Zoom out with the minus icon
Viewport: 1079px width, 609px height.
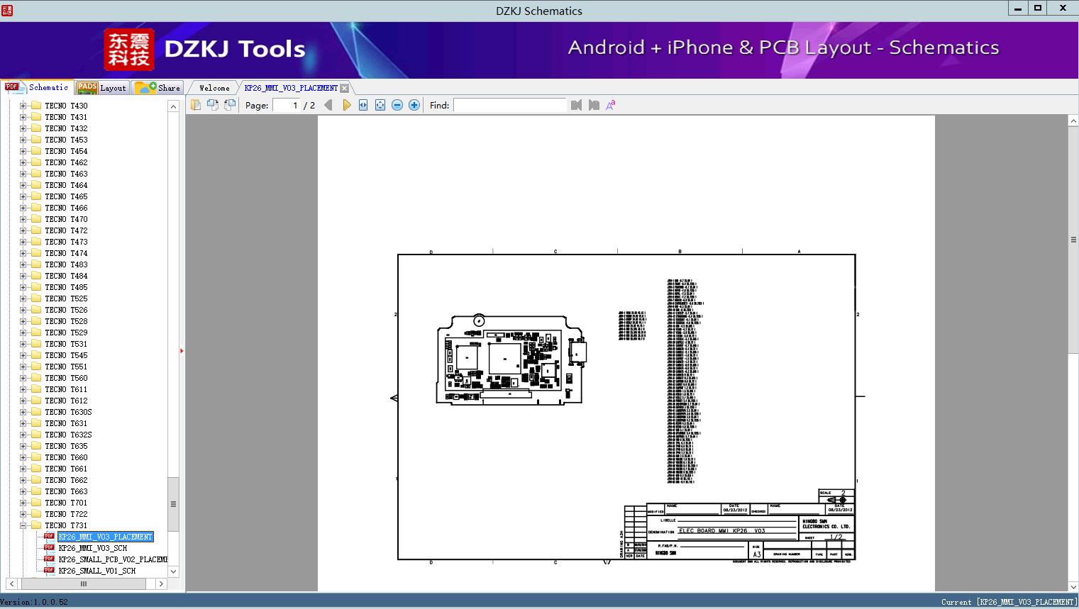(x=397, y=105)
